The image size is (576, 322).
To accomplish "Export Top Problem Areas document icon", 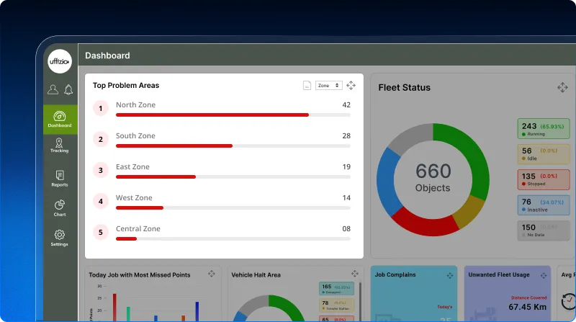I will pyautogui.click(x=307, y=85).
